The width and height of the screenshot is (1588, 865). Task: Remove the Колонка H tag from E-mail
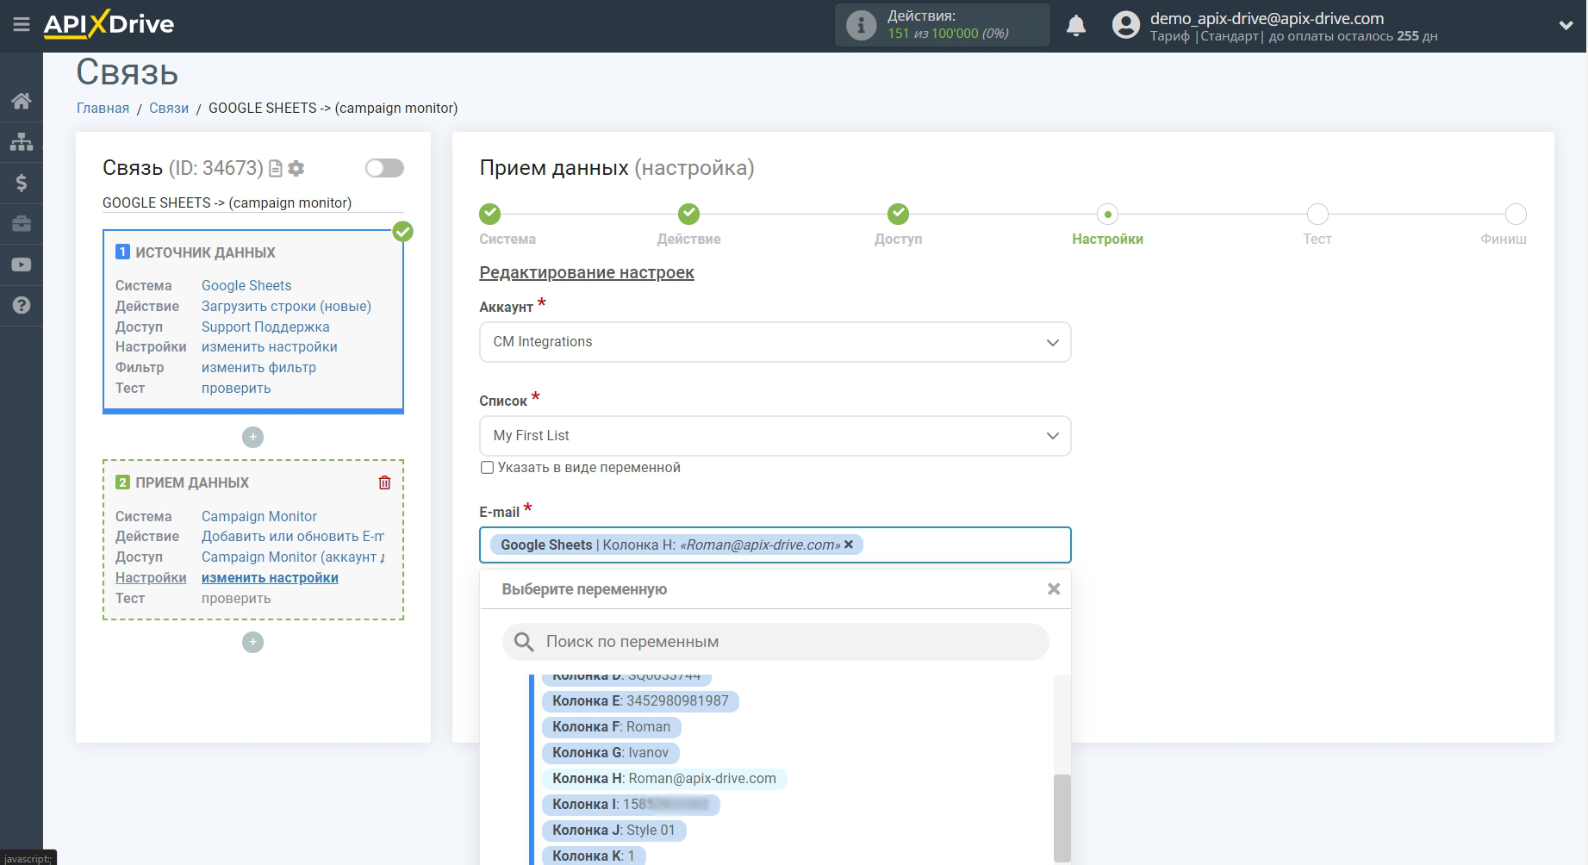849,545
